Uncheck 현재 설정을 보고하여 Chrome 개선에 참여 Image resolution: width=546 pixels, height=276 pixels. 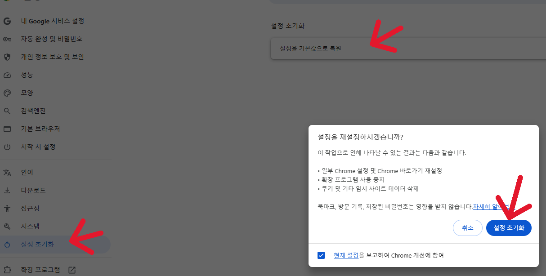[321, 255]
